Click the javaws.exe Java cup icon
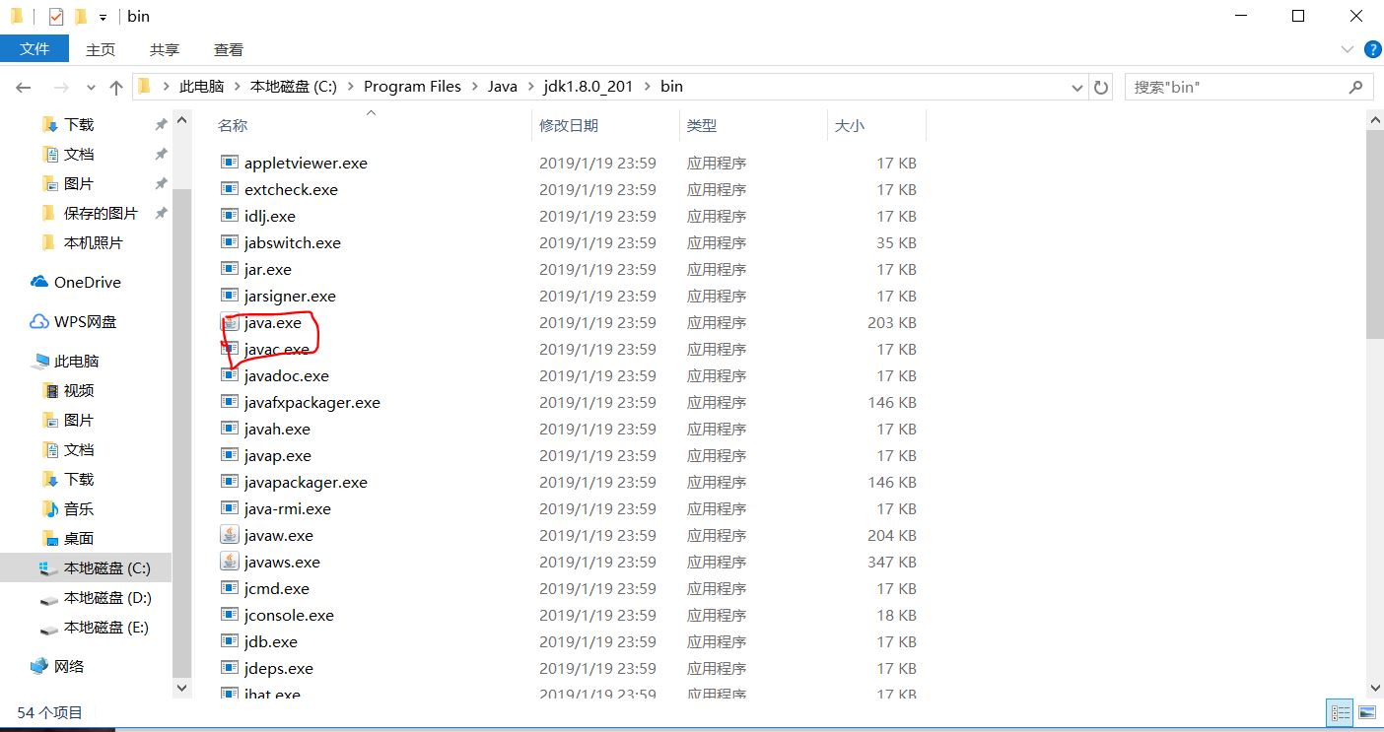The image size is (1384, 732). point(229,562)
